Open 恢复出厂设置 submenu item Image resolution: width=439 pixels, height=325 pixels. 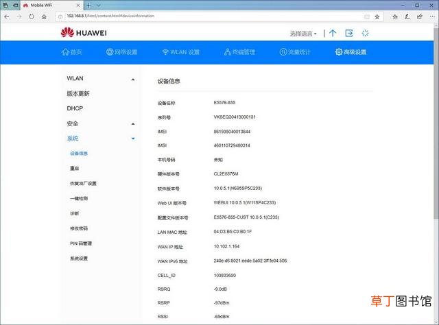pos(83,183)
